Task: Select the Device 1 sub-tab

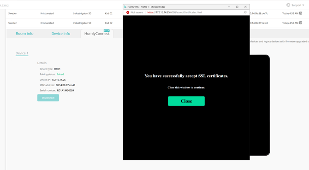Action: 22,53
